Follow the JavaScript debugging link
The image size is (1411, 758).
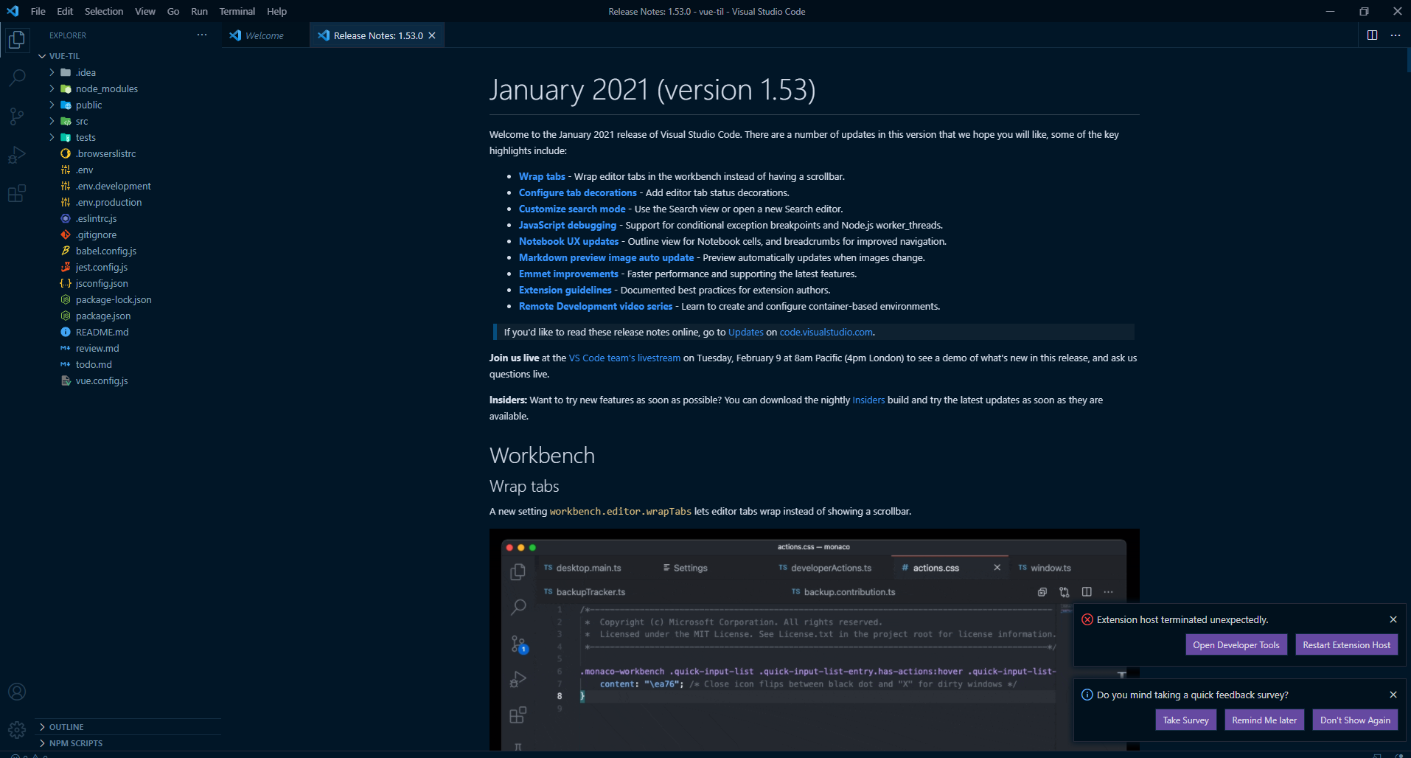(568, 225)
